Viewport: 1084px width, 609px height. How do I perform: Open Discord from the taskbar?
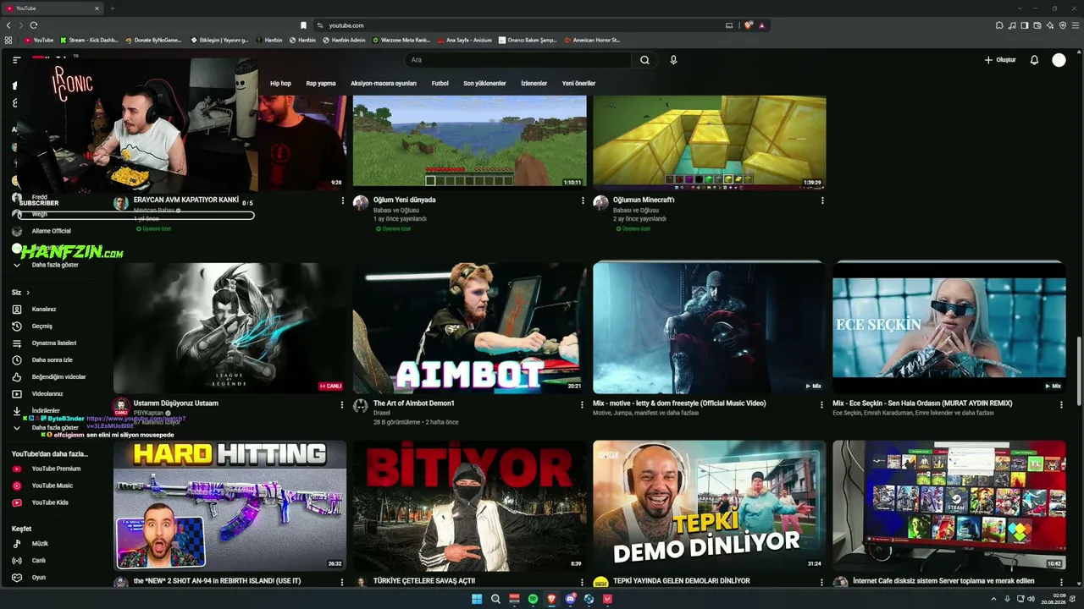tap(570, 599)
